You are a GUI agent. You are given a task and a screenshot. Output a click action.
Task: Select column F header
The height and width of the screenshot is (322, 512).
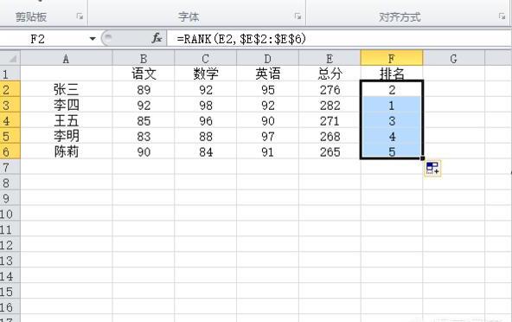pyautogui.click(x=392, y=59)
